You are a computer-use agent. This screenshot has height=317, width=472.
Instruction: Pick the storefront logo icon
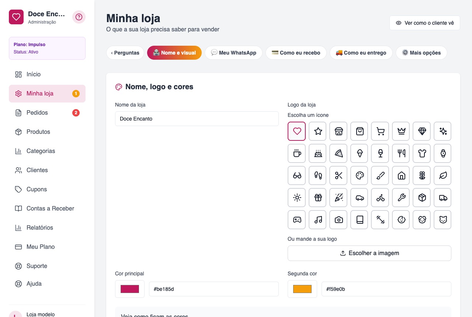click(x=339, y=131)
